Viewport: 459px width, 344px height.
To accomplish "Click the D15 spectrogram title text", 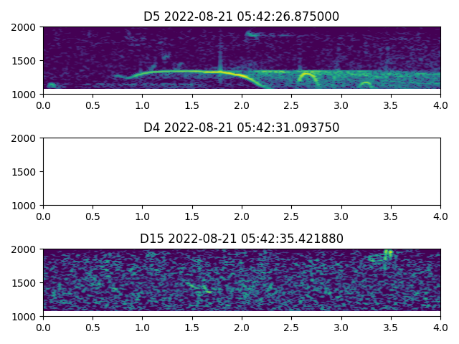I will point(242,238).
